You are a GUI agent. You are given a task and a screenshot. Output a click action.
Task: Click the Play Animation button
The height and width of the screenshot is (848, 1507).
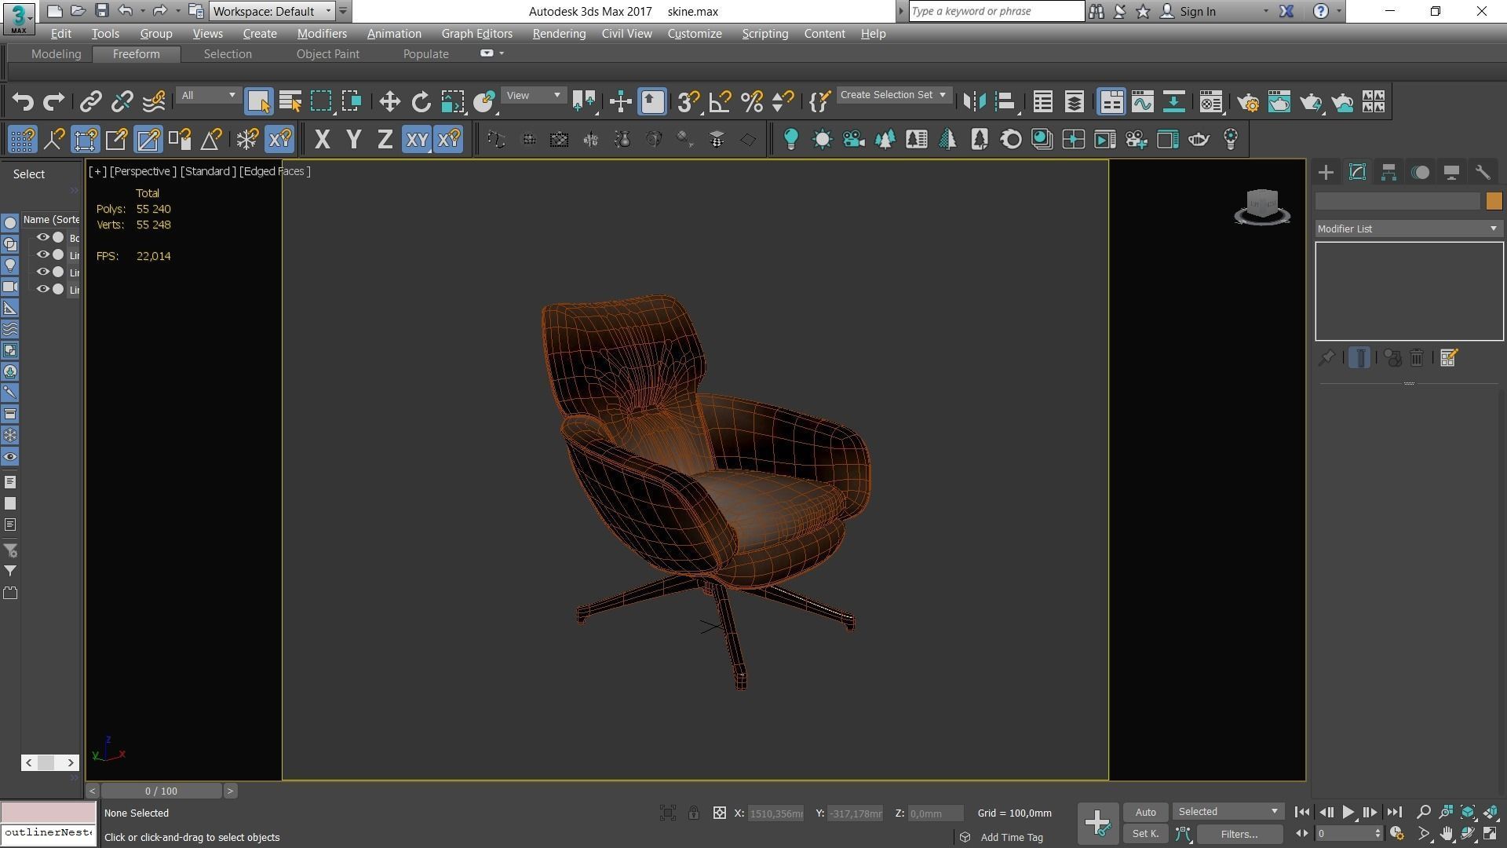point(1348,812)
